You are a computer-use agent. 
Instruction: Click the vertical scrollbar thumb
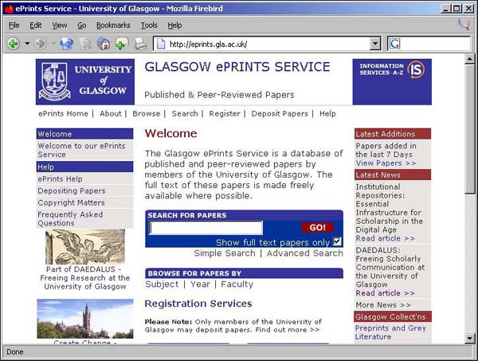tap(470, 128)
